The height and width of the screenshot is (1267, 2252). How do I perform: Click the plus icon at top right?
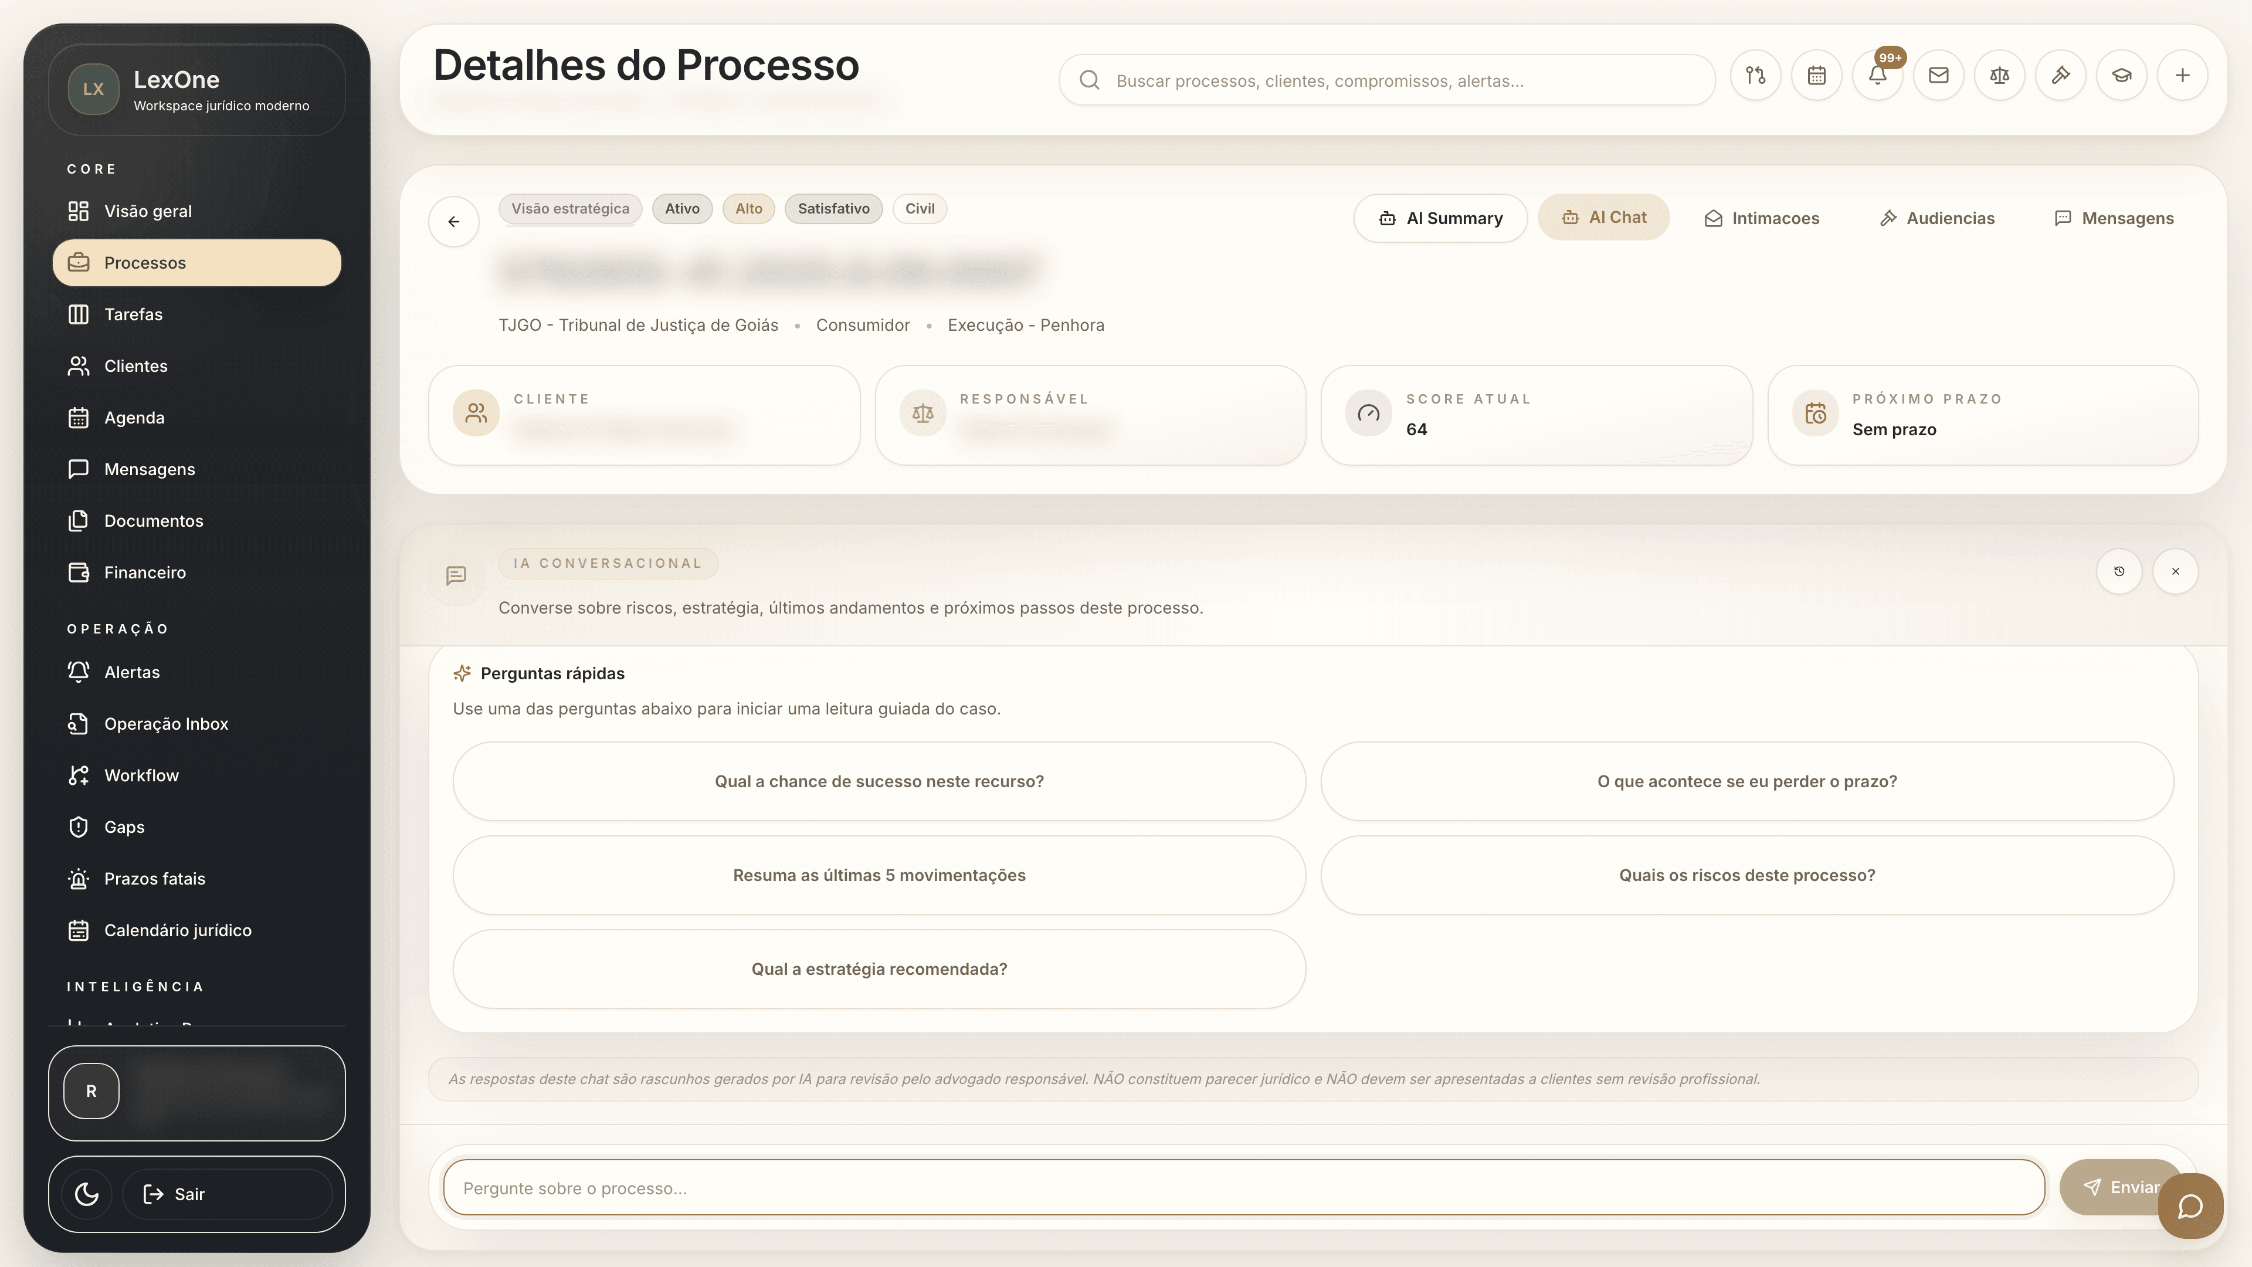click(2183, 75)
